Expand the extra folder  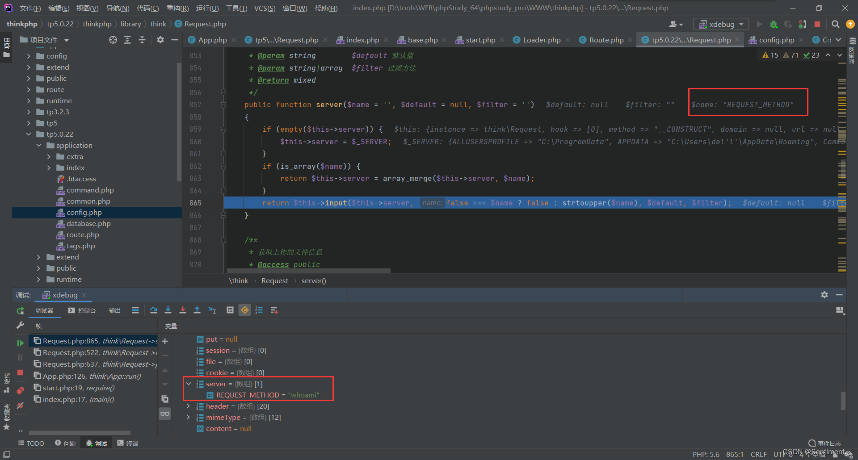tap(49, 156)
